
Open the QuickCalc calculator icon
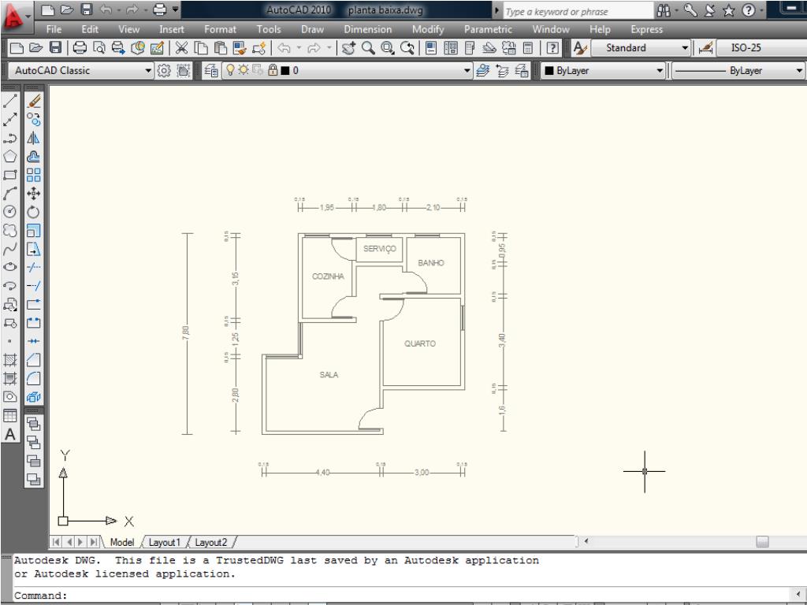point(527,48)
